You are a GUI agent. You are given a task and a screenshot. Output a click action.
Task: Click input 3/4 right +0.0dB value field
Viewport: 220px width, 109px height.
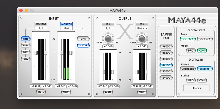(x=72, y=86)
